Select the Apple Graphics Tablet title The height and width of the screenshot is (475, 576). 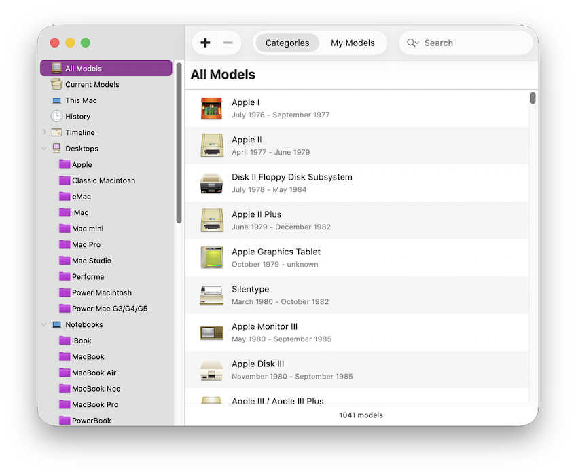pyautogui.click(x=276, y=252)
